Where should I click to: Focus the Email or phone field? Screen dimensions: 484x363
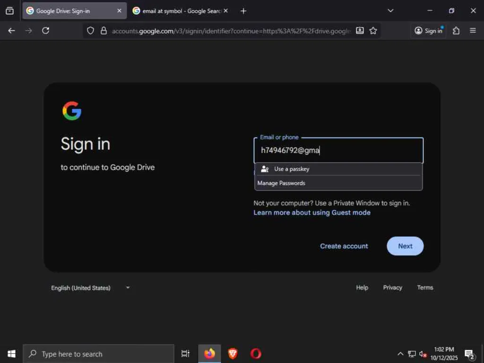338,150
